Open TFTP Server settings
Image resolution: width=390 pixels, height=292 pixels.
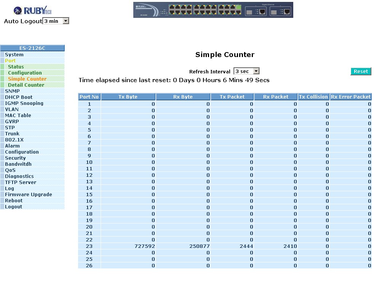21,182
